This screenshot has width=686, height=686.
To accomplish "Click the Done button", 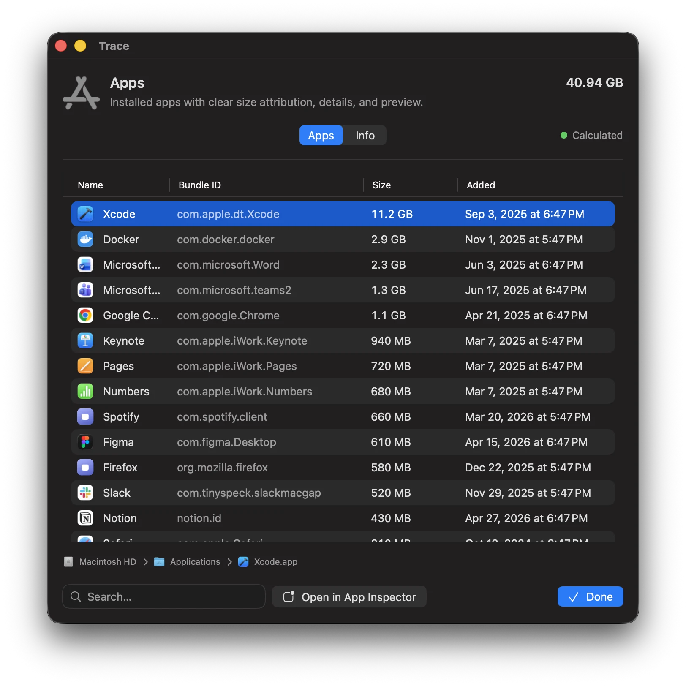I will (591, 597).
